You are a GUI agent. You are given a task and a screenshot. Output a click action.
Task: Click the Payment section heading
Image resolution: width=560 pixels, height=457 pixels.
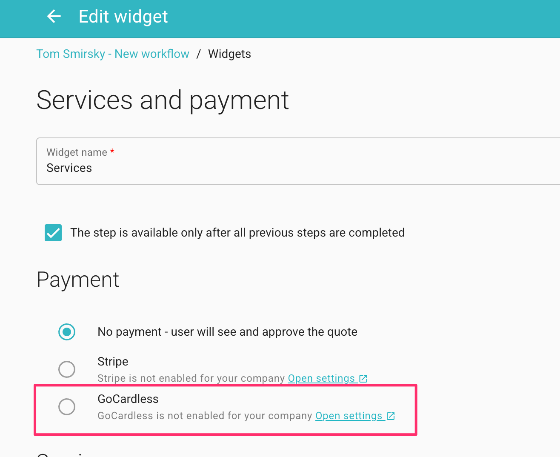77,280
